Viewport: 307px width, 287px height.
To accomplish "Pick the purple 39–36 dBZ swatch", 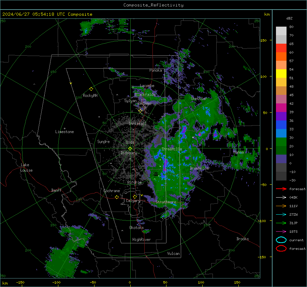I will 281,116.
